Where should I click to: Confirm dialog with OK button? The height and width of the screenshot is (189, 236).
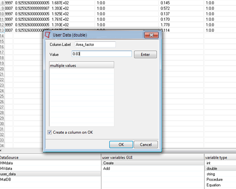click(121, 145)
